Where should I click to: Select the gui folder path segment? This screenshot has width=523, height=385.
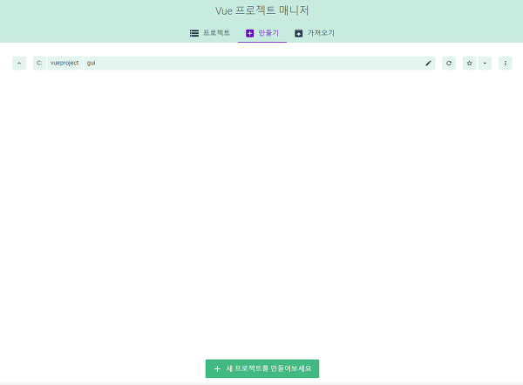click(x=91, y=63)
